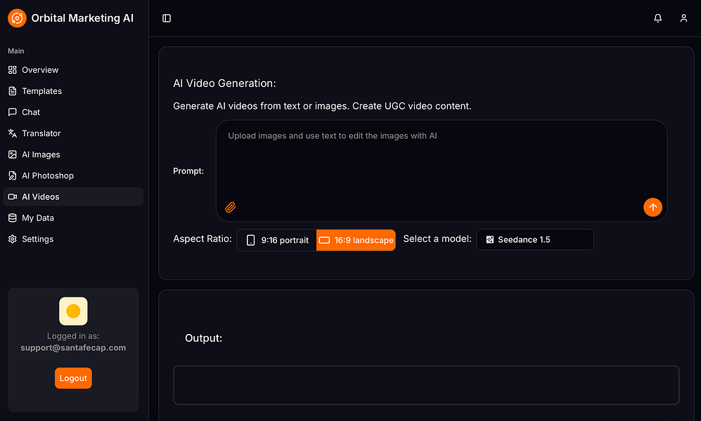701x421 pixels.
Task: Open AI Videos in sidebar
Action: point(73,196)
